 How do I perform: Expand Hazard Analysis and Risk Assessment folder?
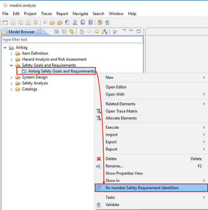(x=11, y=59)
